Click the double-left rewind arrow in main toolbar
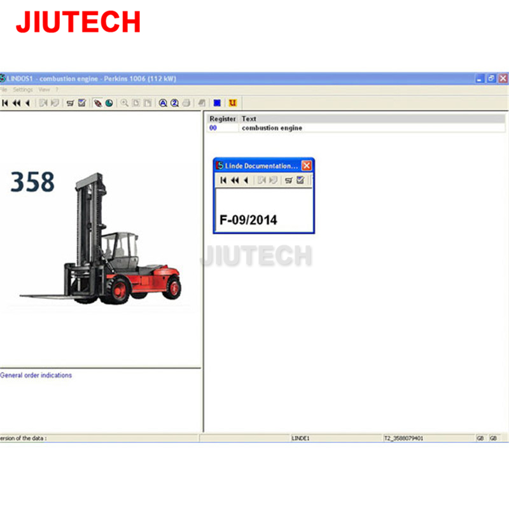 pyautogui.click(x=16, y=103)
